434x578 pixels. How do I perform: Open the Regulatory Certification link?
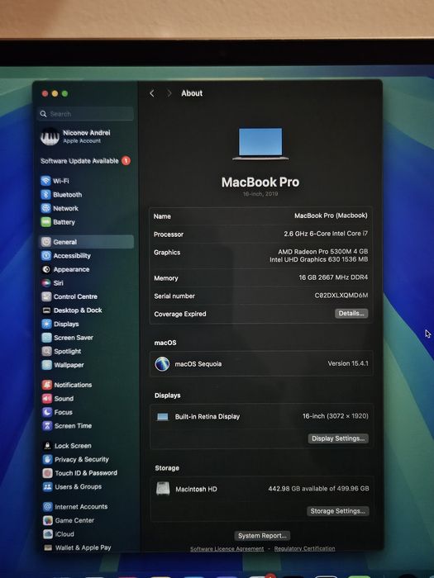304,548
